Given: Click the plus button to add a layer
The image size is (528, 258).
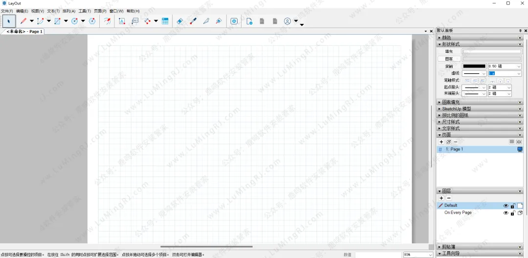Looking at the screenshot, I should (441, 198).
